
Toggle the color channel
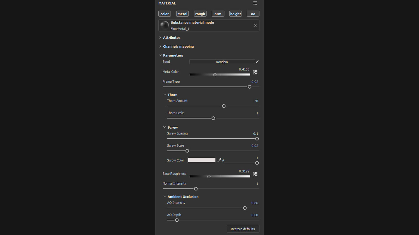(x=165, y=14)
